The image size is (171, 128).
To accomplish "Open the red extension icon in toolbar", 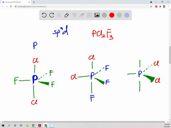I will pos(156,6).
